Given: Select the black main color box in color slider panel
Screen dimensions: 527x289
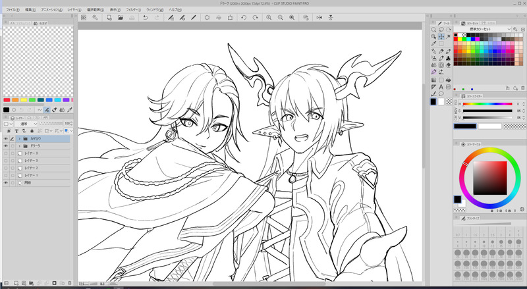Looking at the screenshot, I should tap(465, 126).
